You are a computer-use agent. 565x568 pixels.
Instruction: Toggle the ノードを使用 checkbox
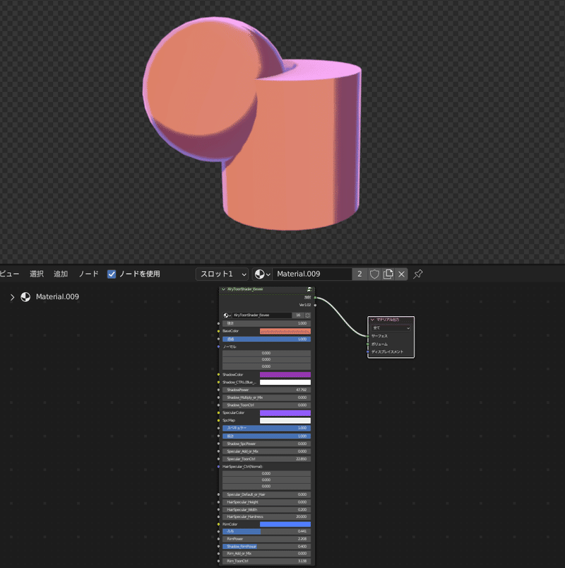112,274
